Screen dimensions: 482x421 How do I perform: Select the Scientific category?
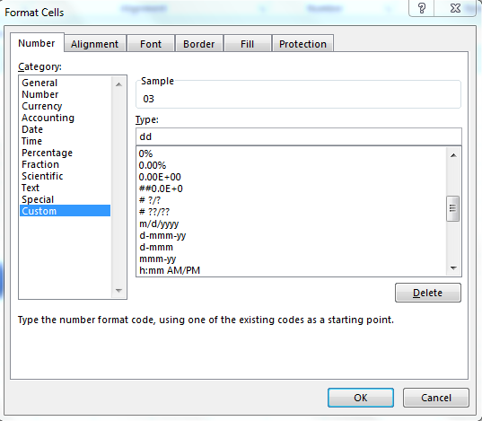65,176
